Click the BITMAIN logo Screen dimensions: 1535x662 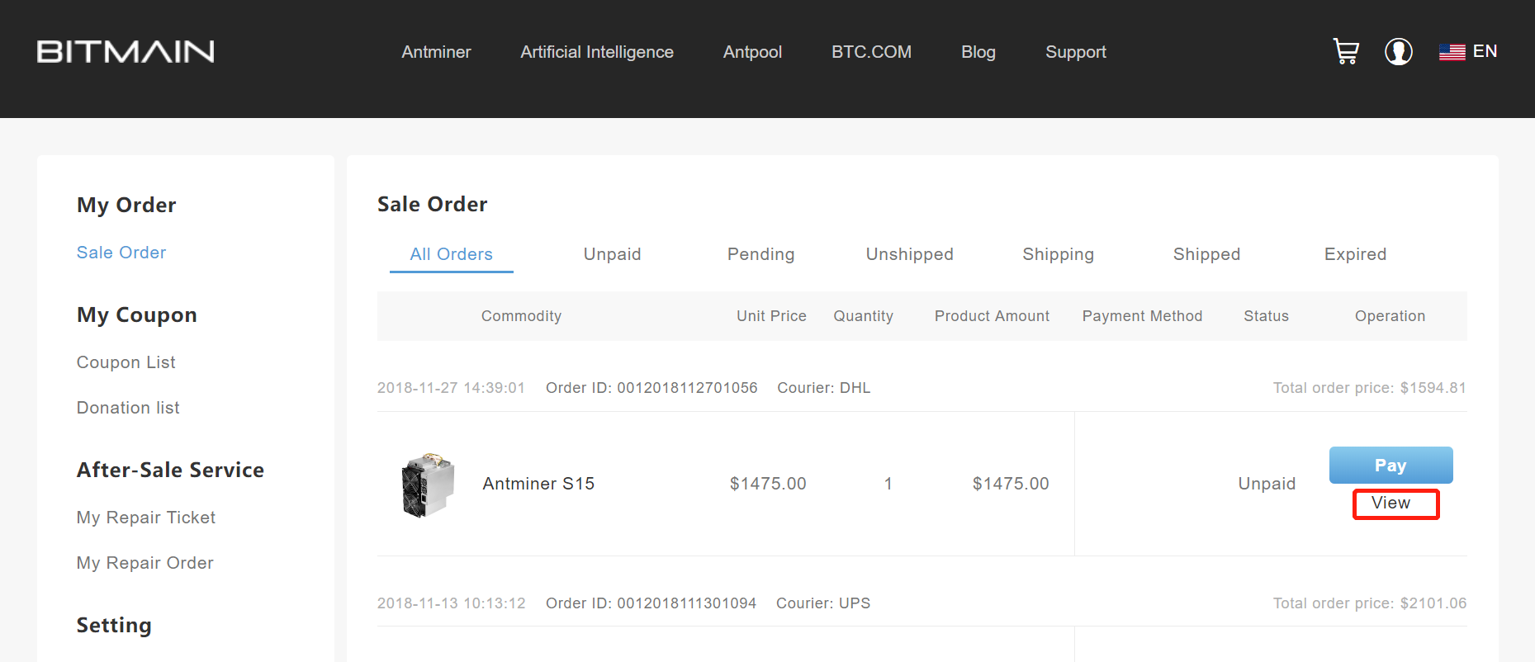(x=125, y=51)
